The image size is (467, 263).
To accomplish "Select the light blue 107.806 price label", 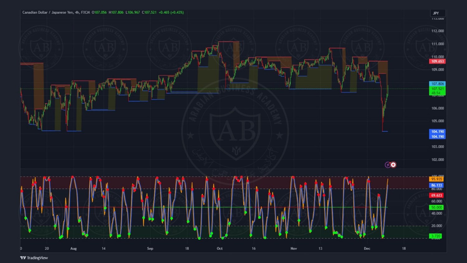I will pyautogui.click(x=437, y=84).
